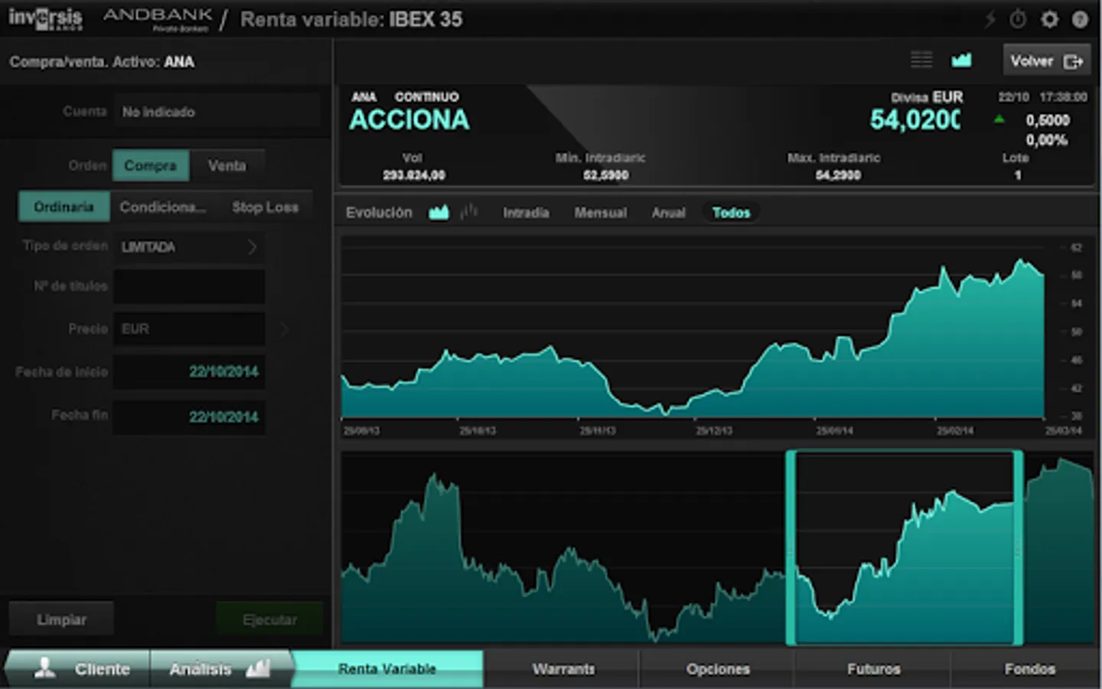The image size is (1102, 689).
Task: Open the help question mark icon
Action: coord(1080,19)
